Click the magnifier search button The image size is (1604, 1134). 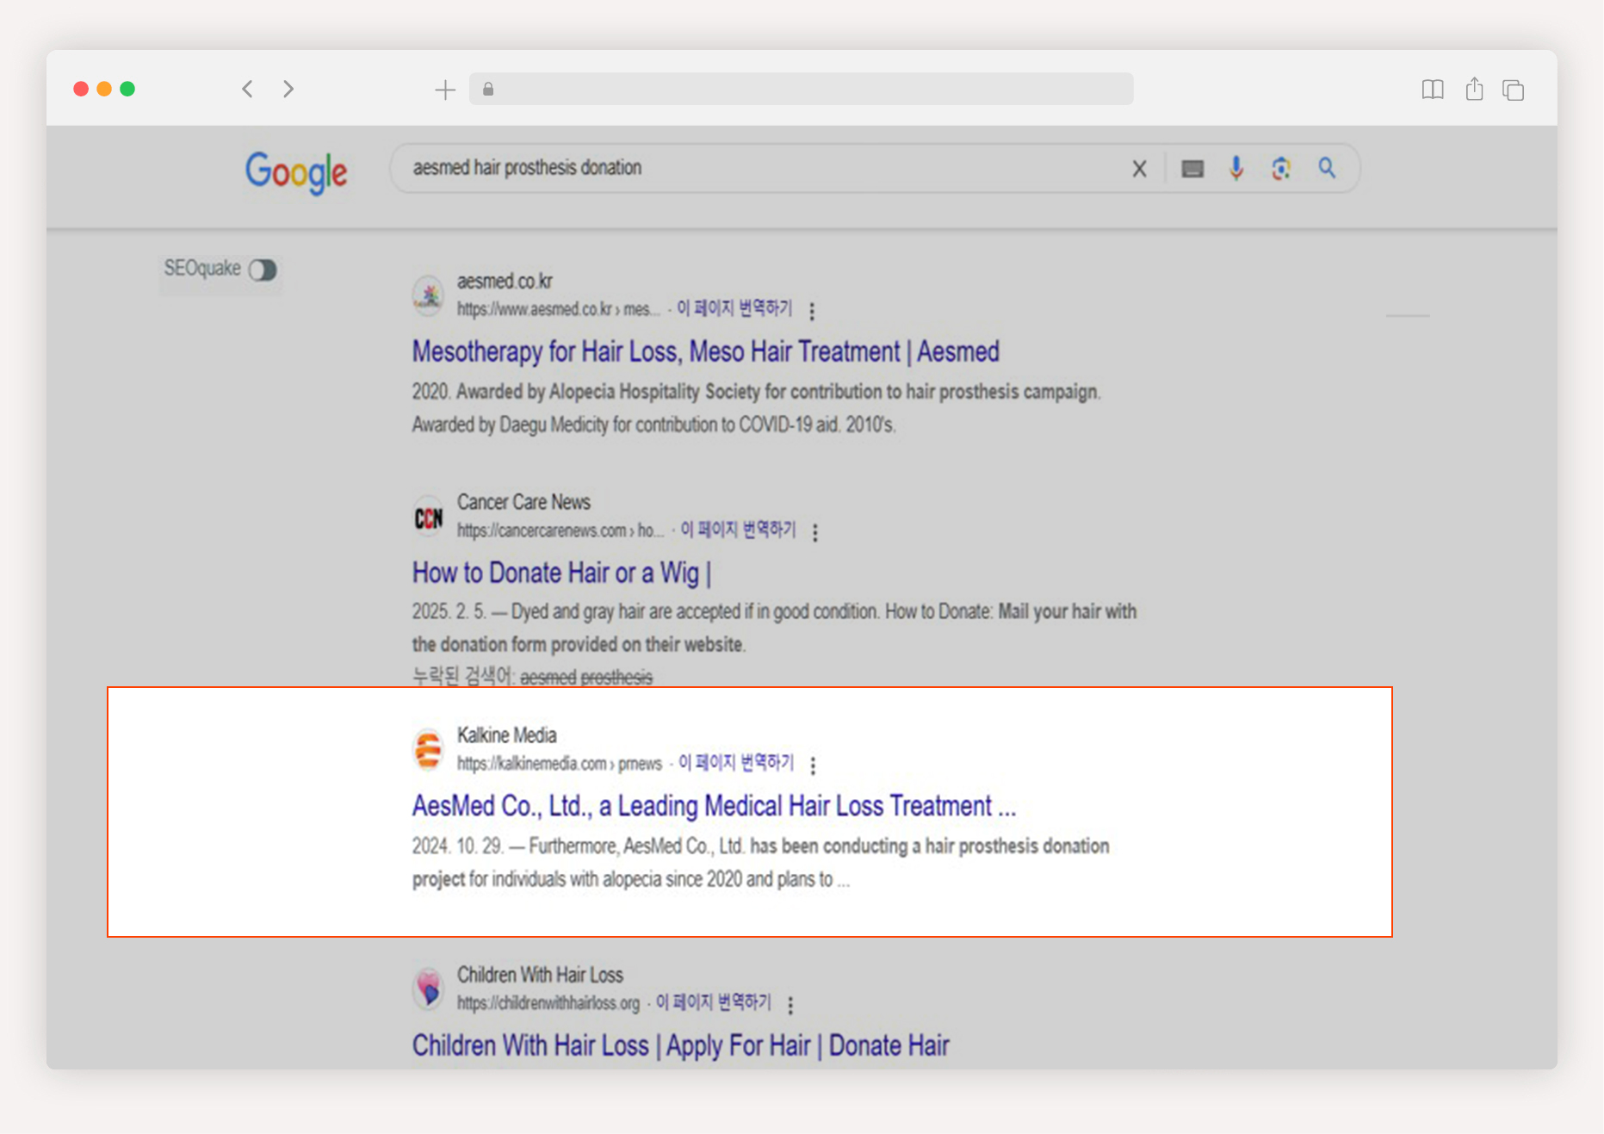pos(1327,168)
